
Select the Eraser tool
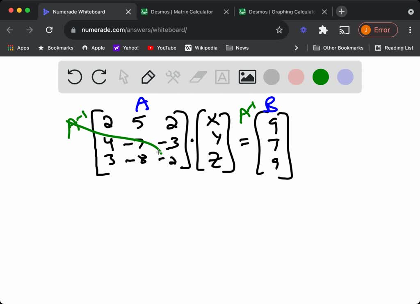[x=197, y=77]
